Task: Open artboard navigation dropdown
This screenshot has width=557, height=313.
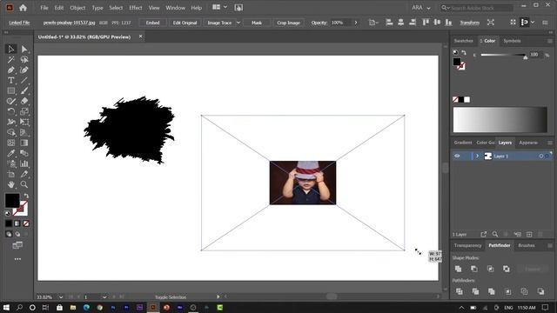Action: (x=104, y=297)
